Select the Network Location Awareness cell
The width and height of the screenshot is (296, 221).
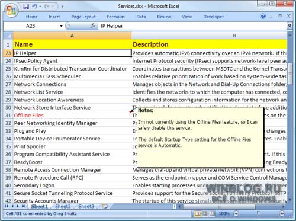(72, 100)
